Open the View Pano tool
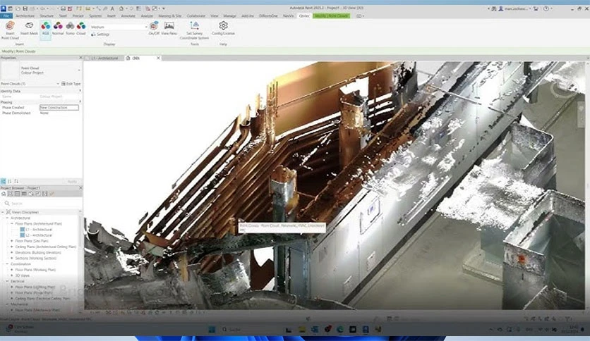 click(x=169, y=28)
